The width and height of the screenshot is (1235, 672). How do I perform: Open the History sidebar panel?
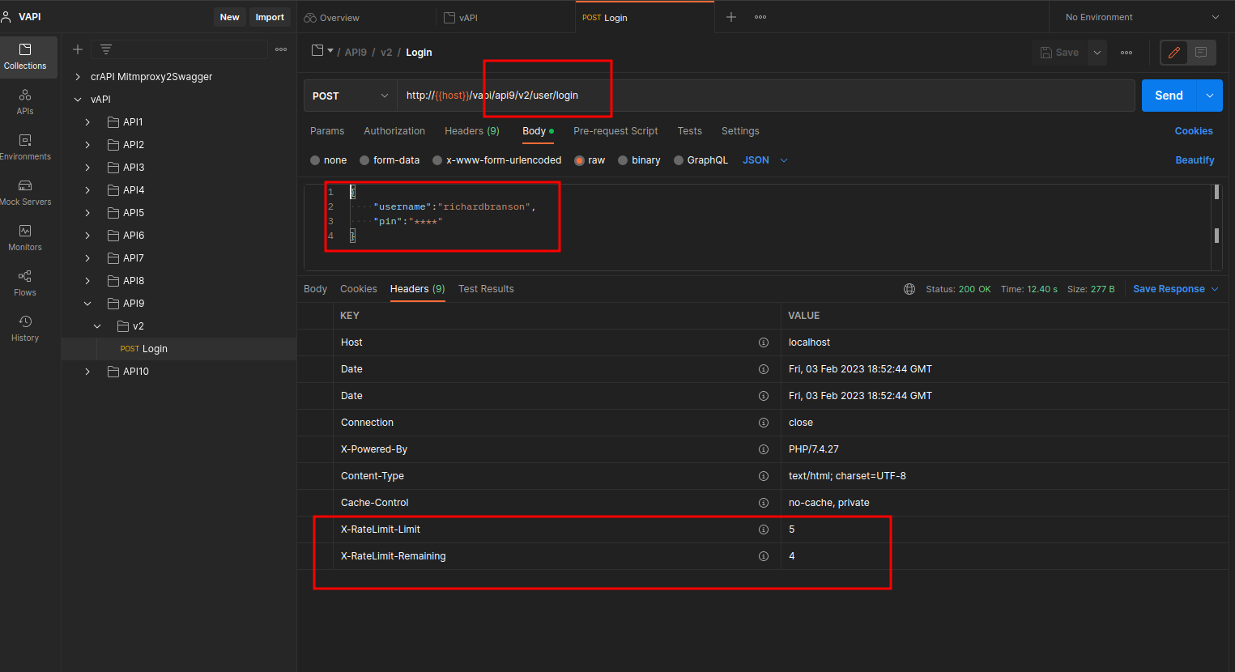tap(25, 329)
